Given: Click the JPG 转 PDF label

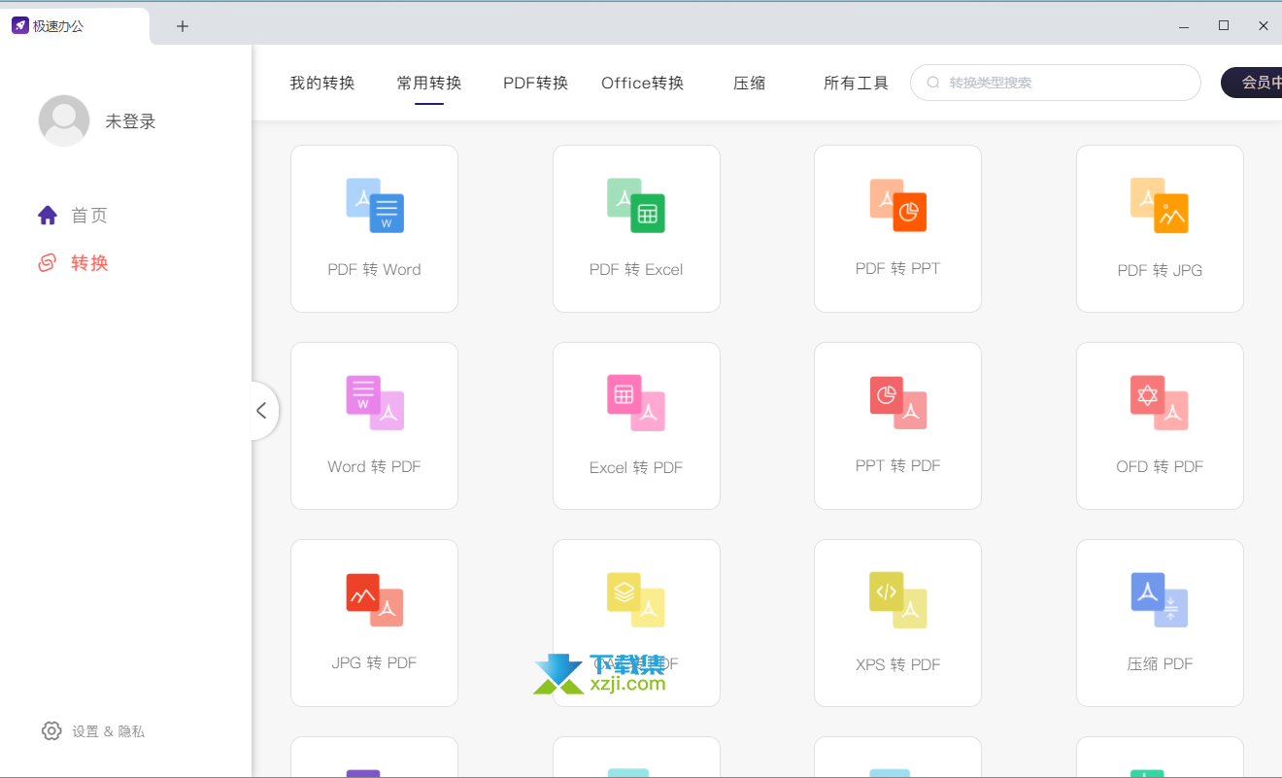Looking at the screenshot, I should 375,662.
